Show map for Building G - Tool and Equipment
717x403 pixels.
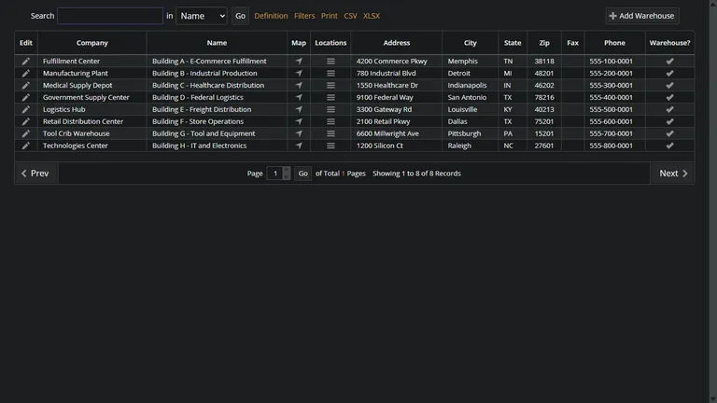coord(299,134)
